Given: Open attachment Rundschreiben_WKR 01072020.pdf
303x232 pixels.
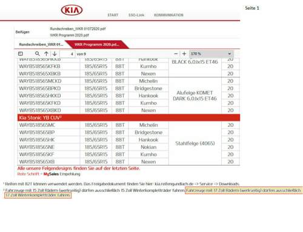Looking at the screenshot, I should click(78, 29).
